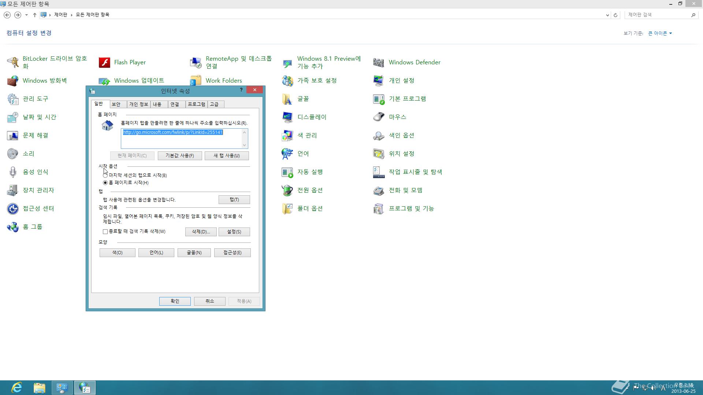Open 언어 language icon

pyautogui.click(x=287, y=154)
